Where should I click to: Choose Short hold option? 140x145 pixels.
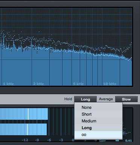point(98,114)
